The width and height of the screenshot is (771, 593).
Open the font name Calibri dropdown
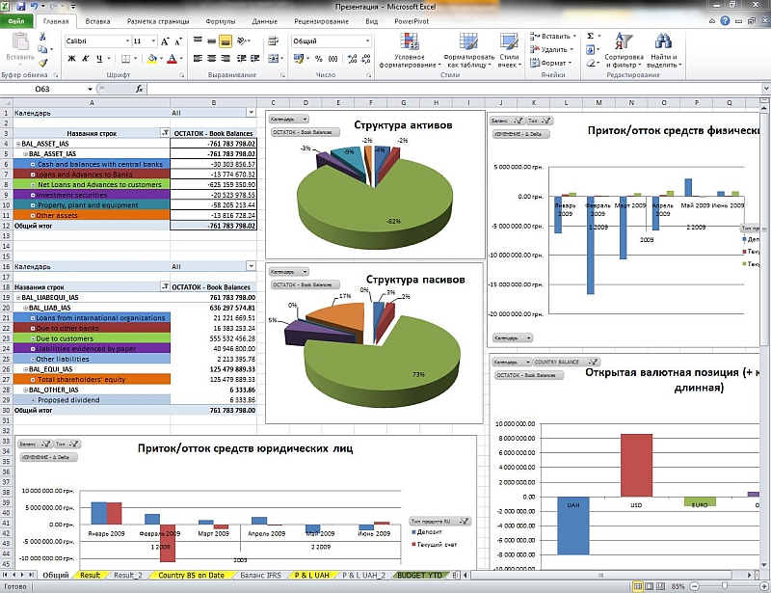click(124, 41)
